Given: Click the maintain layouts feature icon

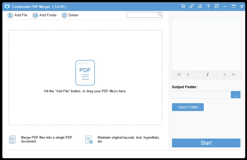Looking at the screenshot, I should click(x=89, y=140).
